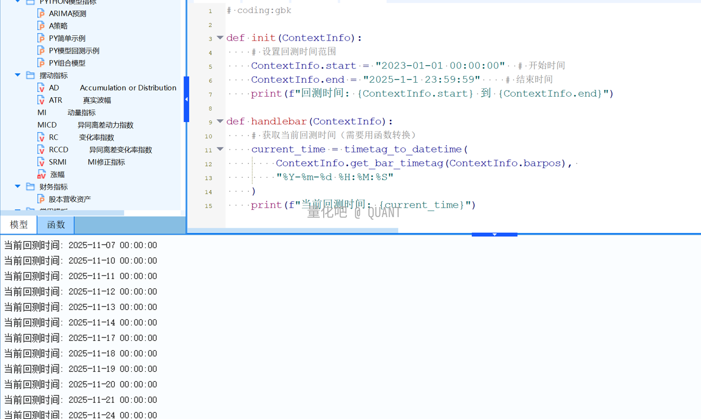Click the 股本营收资产 file icon
The height and width of the screenshot is (419, 701).
click(41, 199)
